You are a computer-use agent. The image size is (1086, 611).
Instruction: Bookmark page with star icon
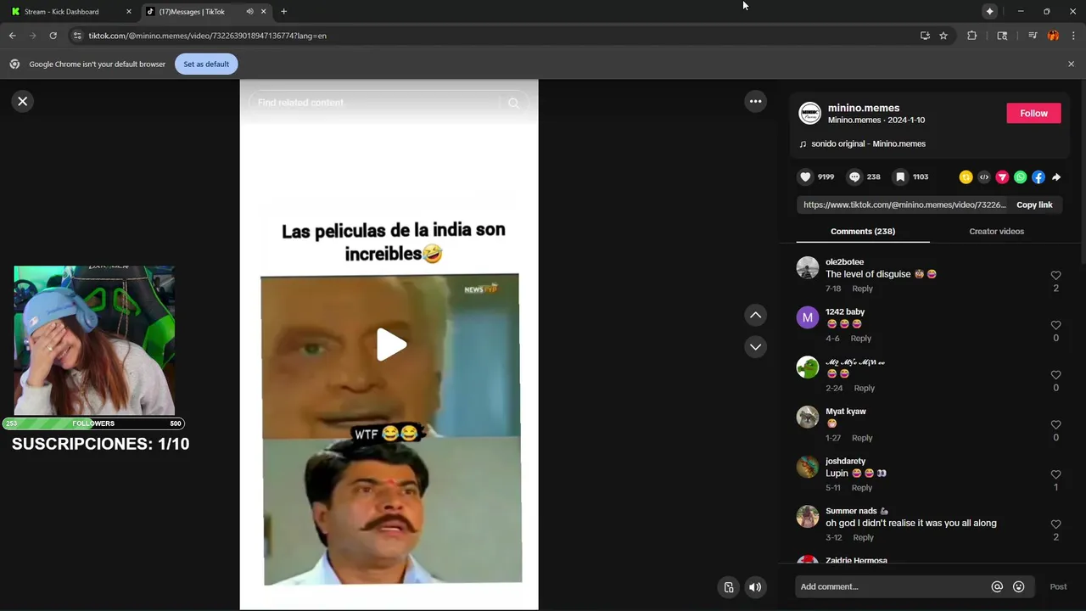(943, 36)
